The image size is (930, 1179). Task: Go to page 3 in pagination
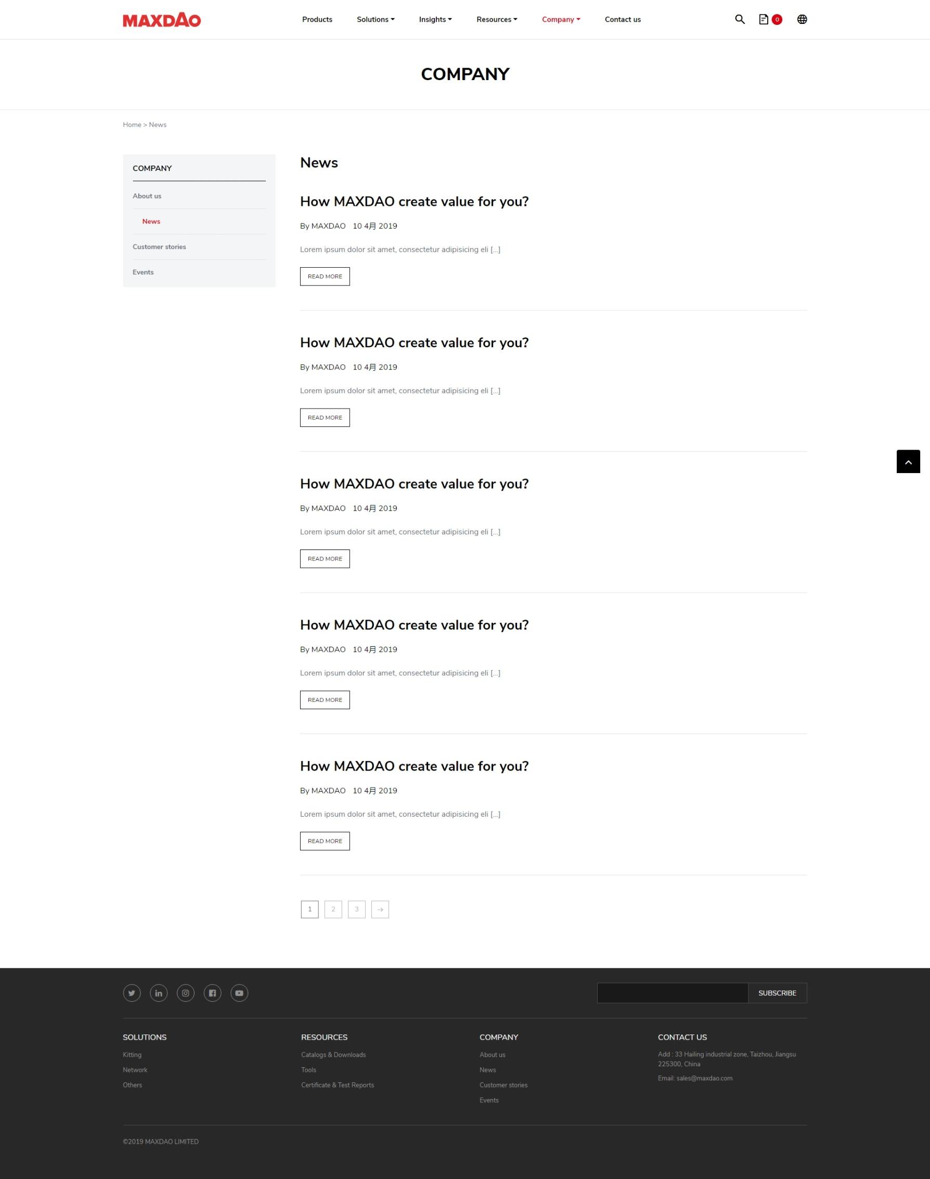pos(357,909)
